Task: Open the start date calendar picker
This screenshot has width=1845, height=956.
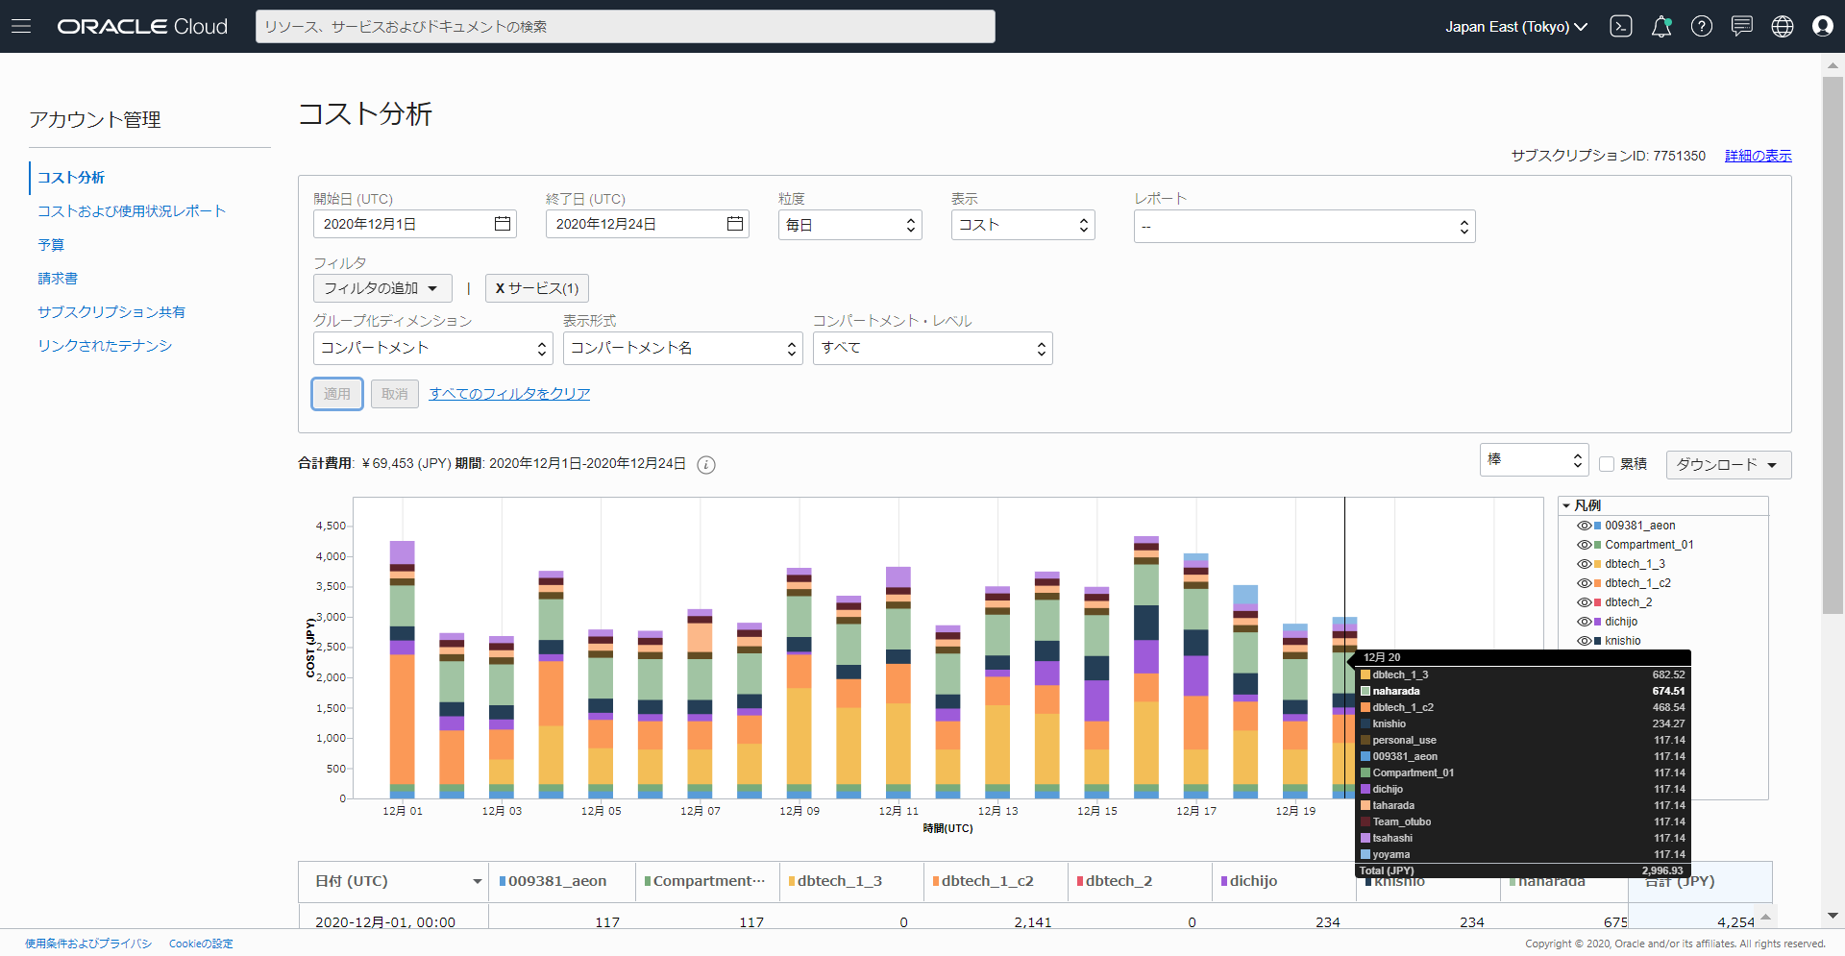Action: coord(502,224)
